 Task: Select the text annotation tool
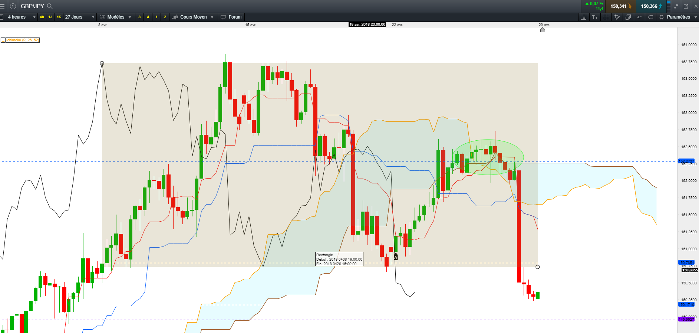pyautogui.click(x=595, y=17)
